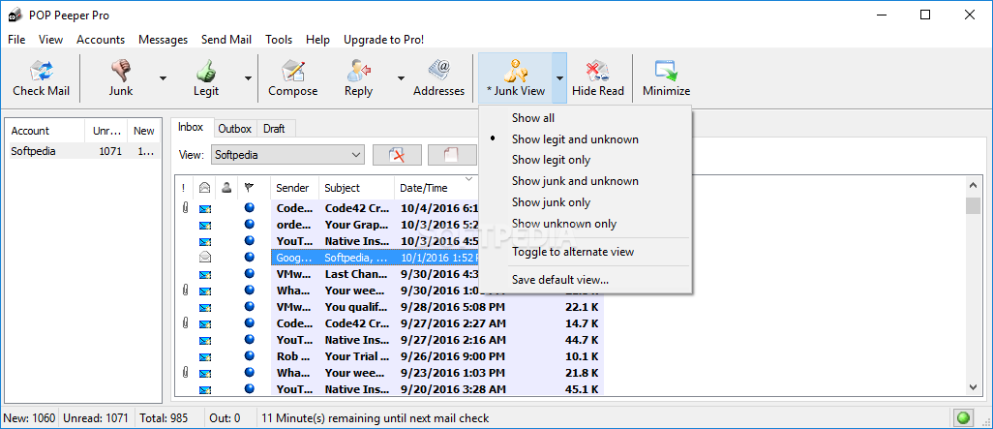Screen dimensions: 993x429
Task: Select the Softpedia account row
Action: [83, 151]
